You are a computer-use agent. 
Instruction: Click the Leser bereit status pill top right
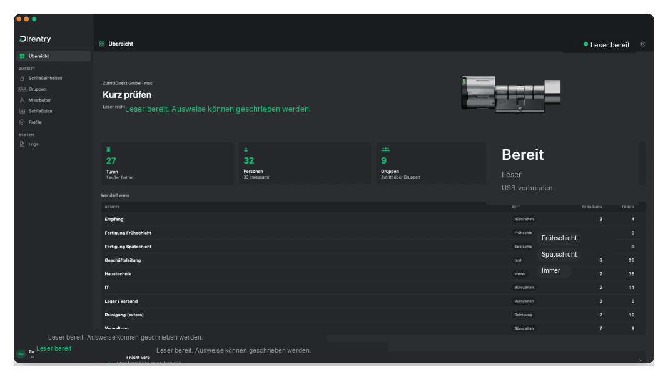[607, 44]
